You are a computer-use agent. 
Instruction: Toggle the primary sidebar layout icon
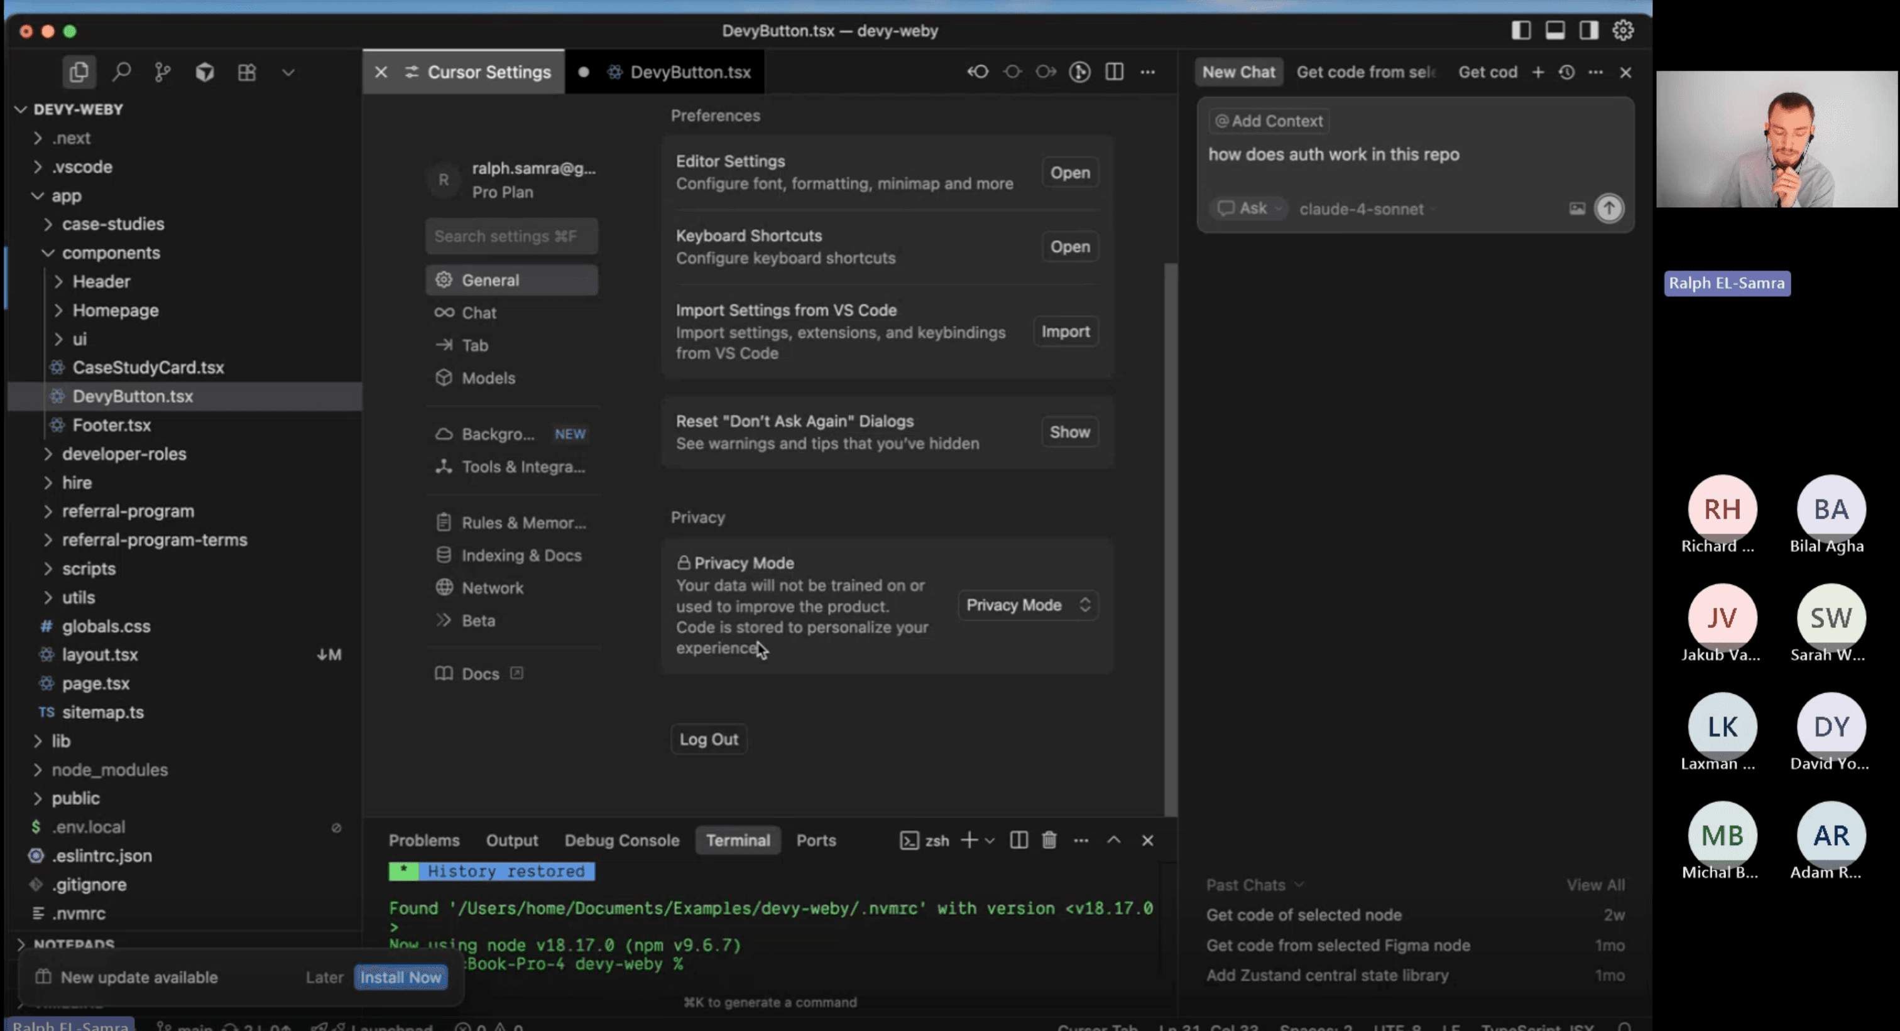tap(1521, 30)
